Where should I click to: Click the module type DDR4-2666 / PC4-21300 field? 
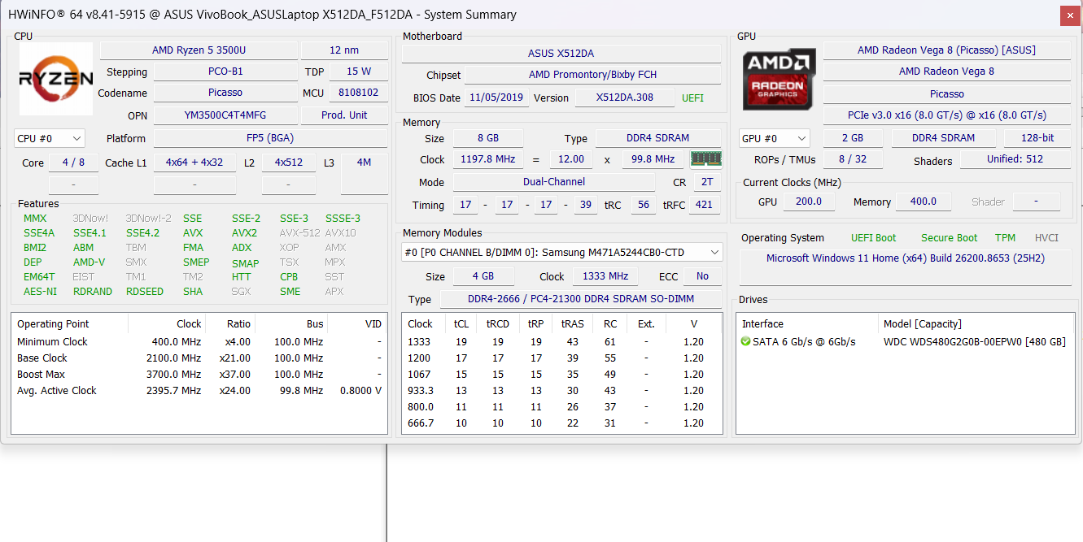point(580,299)
